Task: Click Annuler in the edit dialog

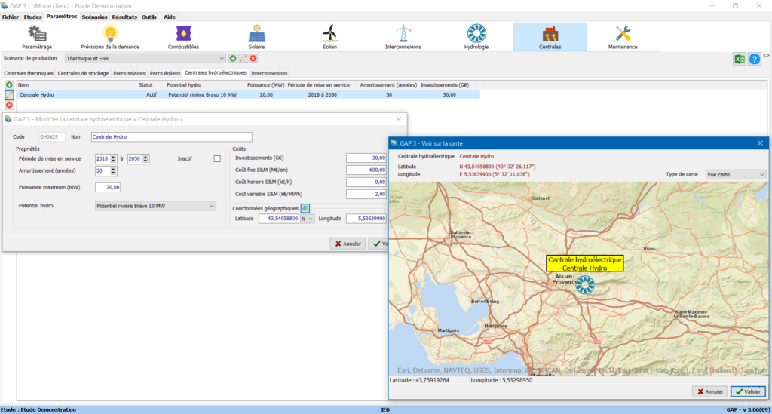Action: [348, 244]
